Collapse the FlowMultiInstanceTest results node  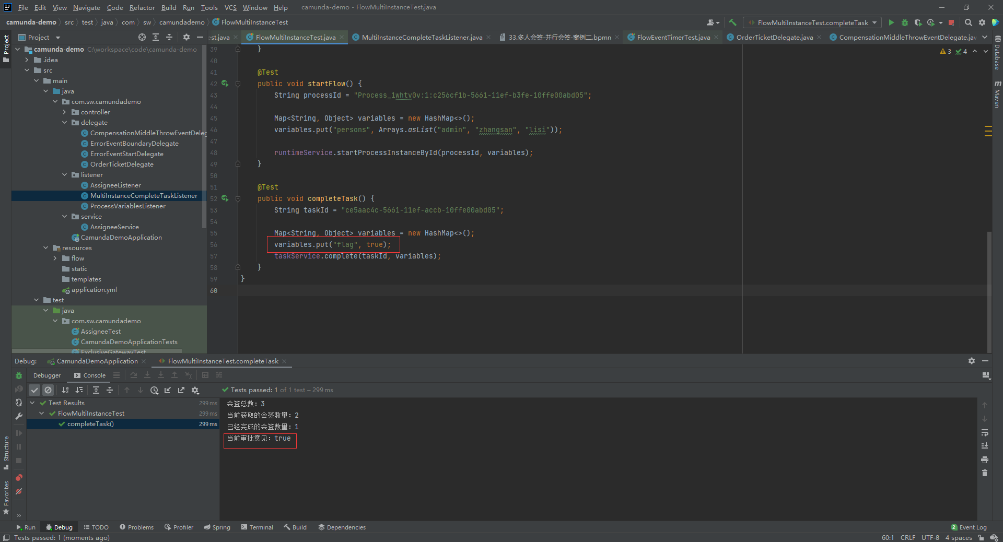[42, 414]
